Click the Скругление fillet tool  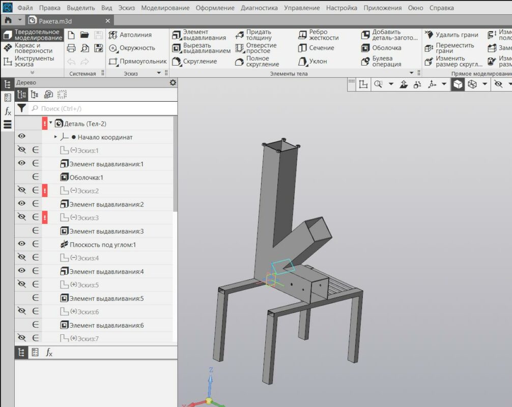pos(194,62)
